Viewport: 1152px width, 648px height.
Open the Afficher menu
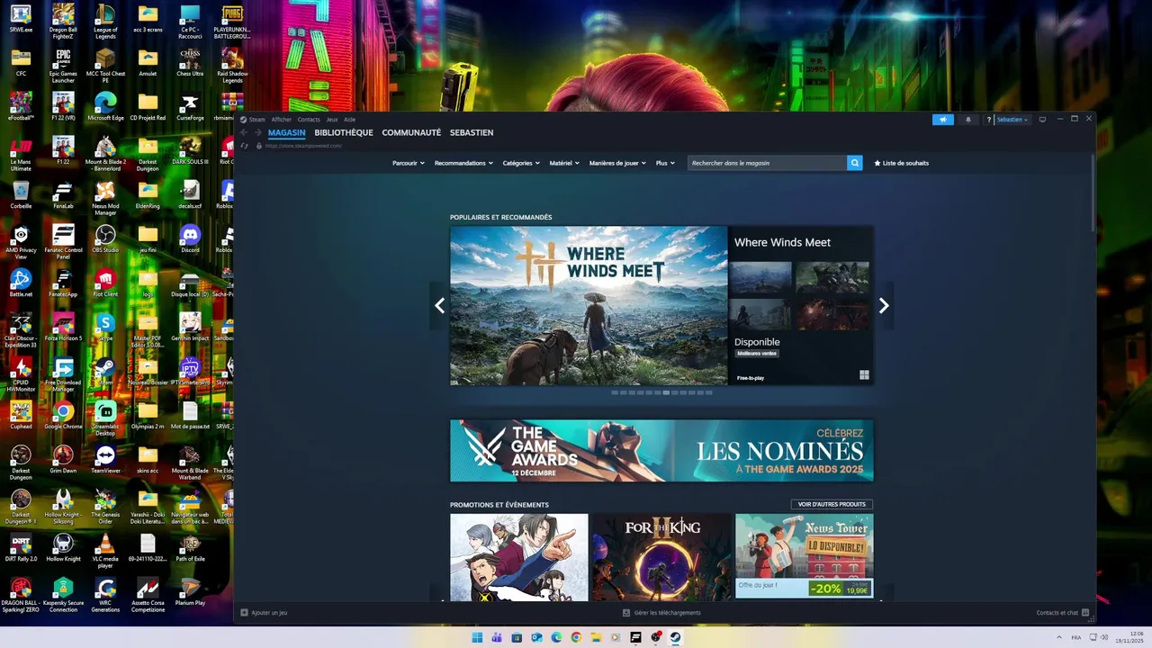(x=282, y=120)
